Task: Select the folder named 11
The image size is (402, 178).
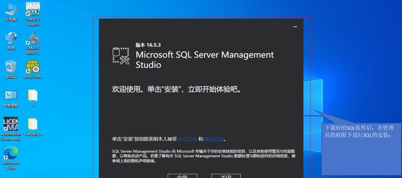Action: (33, 98)
